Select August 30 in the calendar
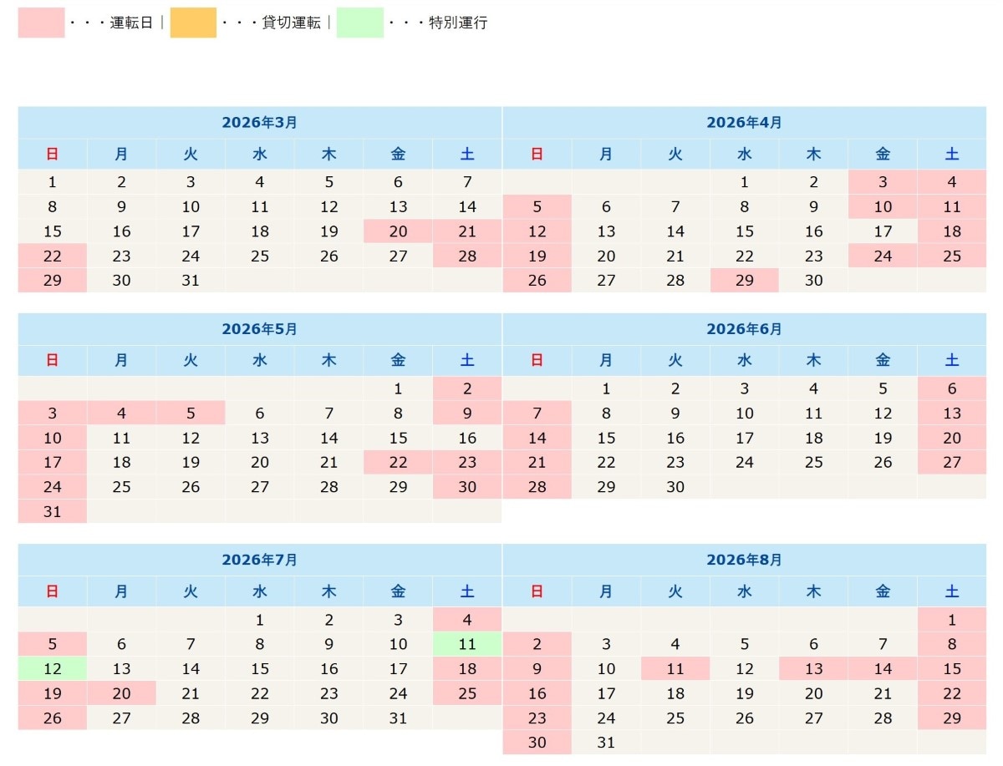1003x766 pixels. [x=537, y=743]
